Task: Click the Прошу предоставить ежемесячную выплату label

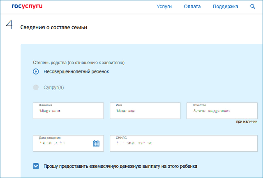Action: (x=120, y=166)
